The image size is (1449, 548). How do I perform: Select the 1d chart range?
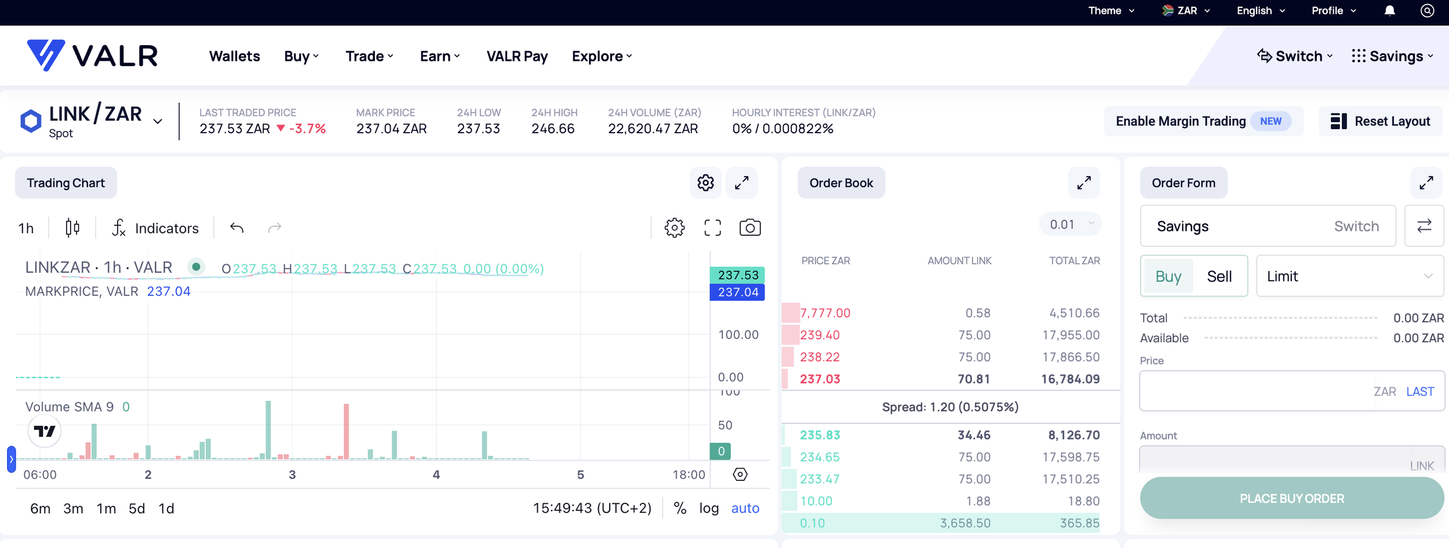point(166,508)
